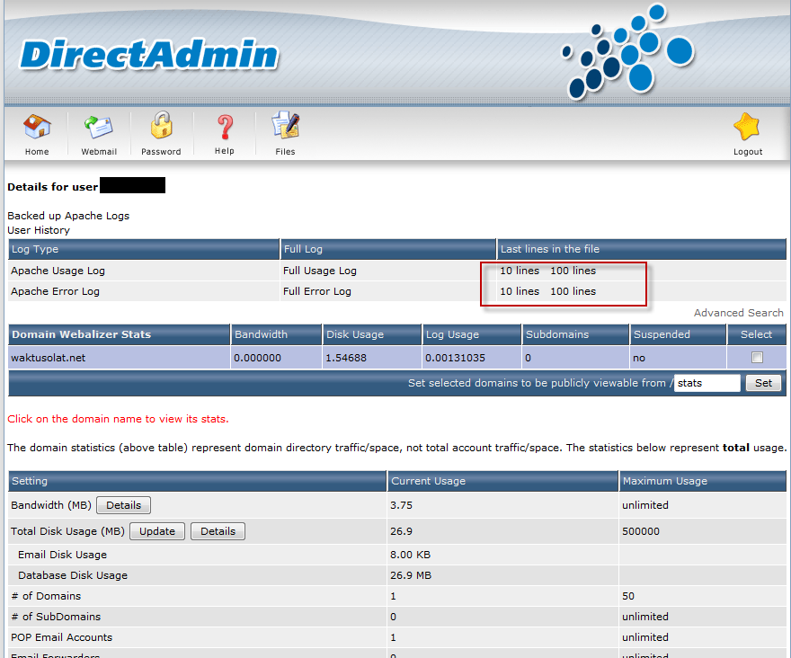
Task: Click the Bandwidth Details button
Action: click(124, 505)
